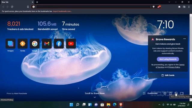Click the 7 minutes Time saved stat
This screenshot has width=192, height=108.
tap(70, 26)
